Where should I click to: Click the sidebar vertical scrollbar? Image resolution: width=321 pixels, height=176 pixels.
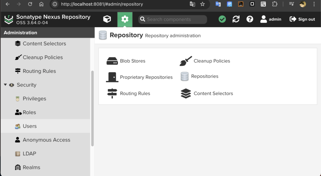tap(92, 108)
